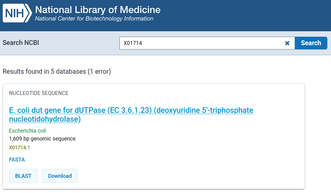The width and height of the screenshot is (331, 193).
Task: Click the National Library of Medicine title
Action: (98, 10)
